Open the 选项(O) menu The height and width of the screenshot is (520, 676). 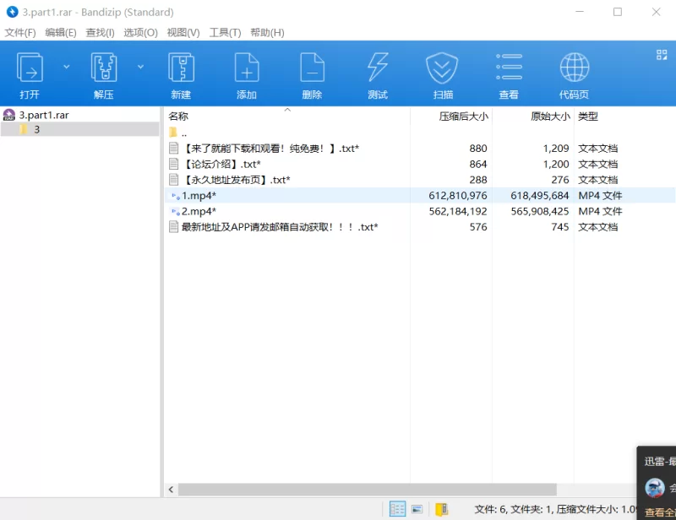140,33
